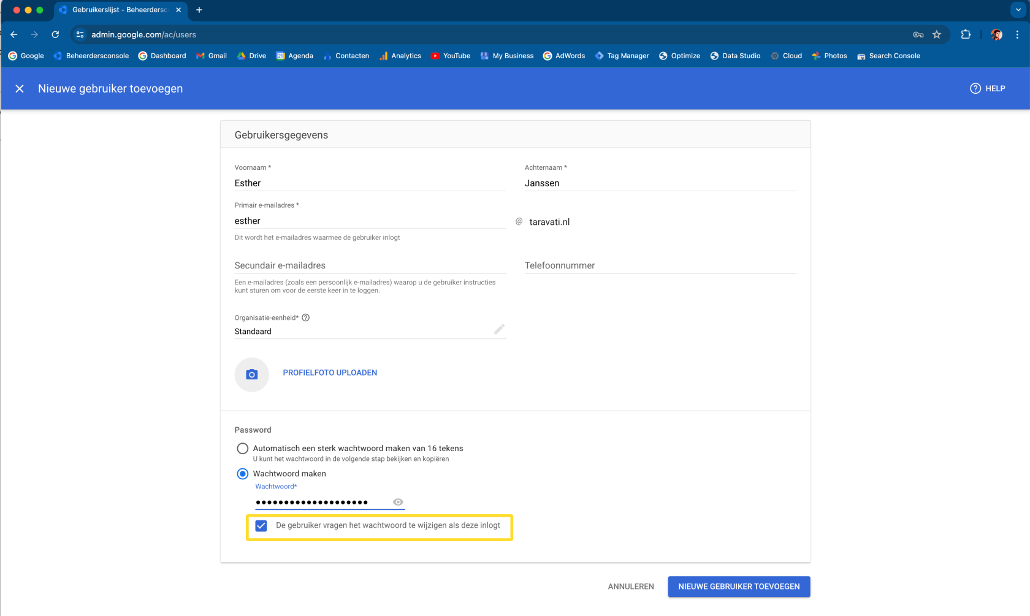Show password with the eye icon
1030x616 pixels.
398,502
